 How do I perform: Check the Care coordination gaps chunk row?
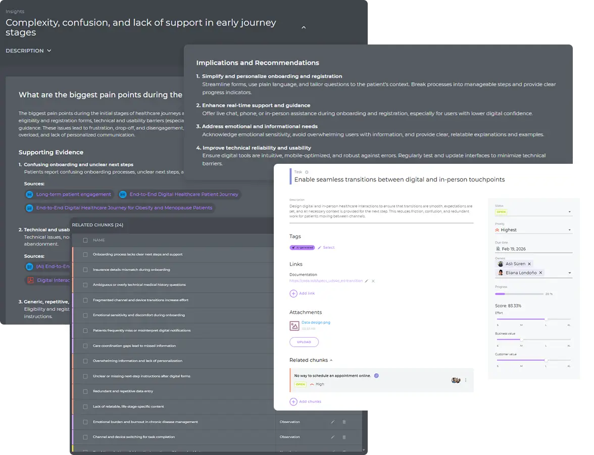85,346
